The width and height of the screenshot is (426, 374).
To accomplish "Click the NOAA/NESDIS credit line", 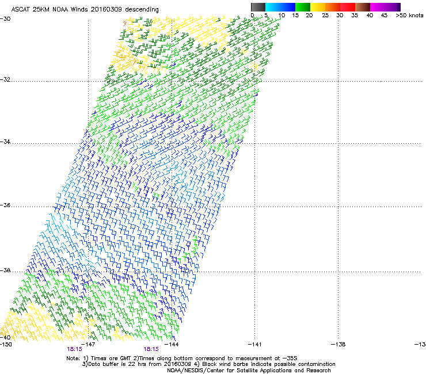I will pyautogui.click(x=249, y=371).
